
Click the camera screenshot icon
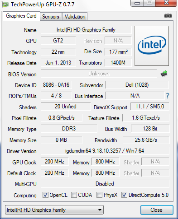click(x=168, y=16)
